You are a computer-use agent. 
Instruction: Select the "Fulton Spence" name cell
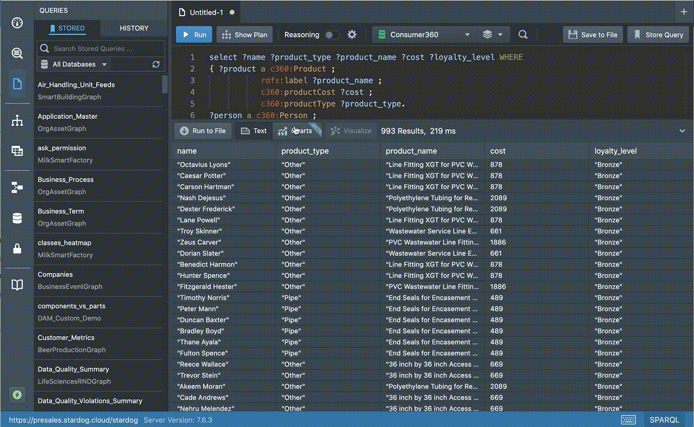[224, 353]
